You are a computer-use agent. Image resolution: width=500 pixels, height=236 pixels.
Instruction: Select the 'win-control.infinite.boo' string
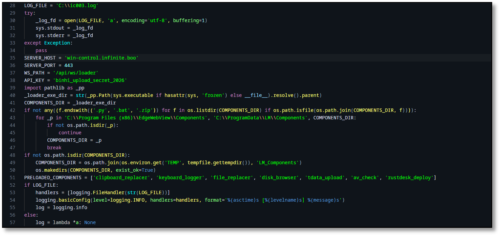(x=101, y=58)
